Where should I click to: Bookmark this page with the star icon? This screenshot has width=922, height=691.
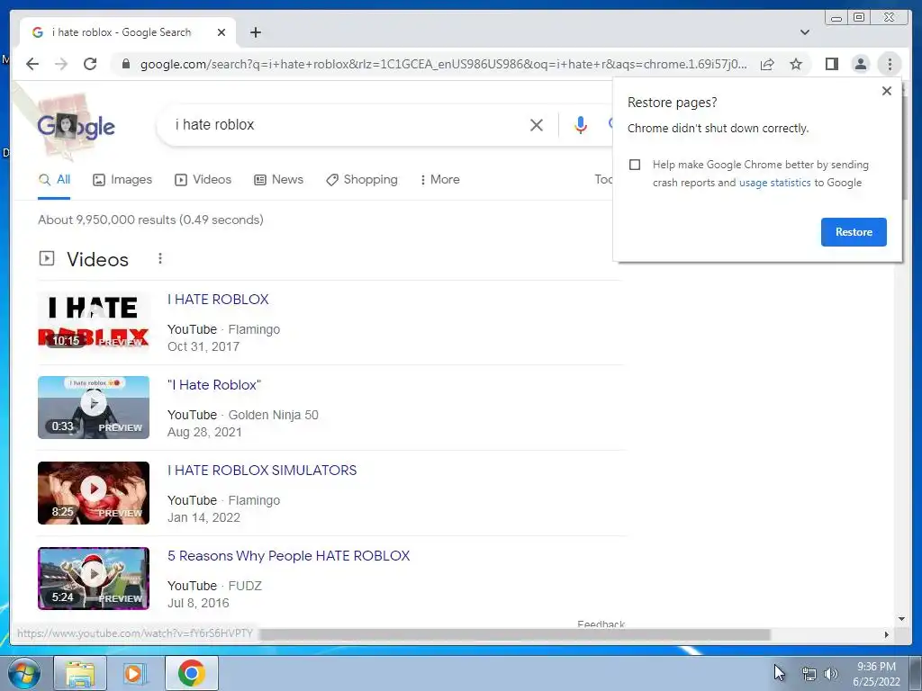[796, 64]
